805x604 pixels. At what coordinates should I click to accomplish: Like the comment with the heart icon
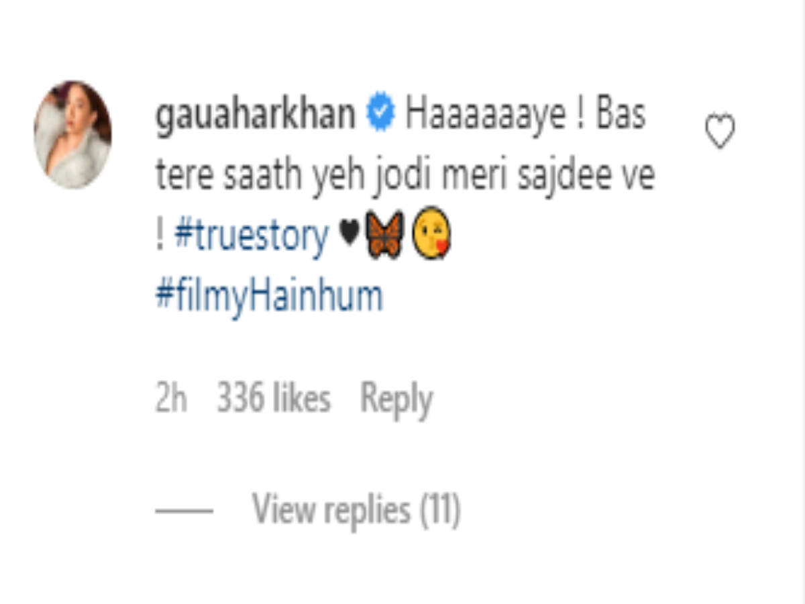click(x=720, y=131)
